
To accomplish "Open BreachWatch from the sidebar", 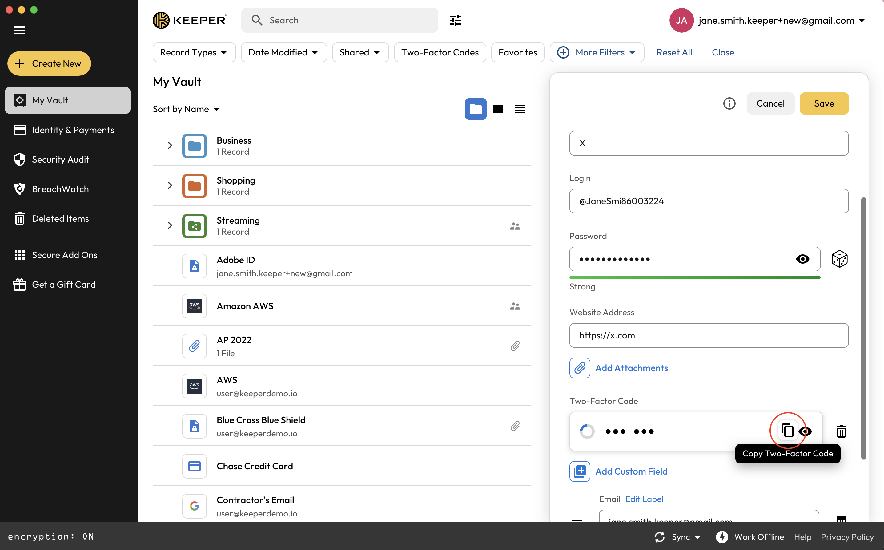I will (60, 189).
